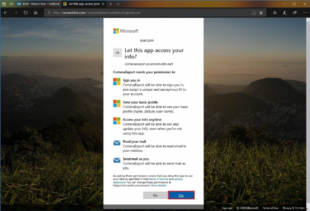Maximize the browser window
310x211 pixels.
pyautogui.click(x=294, y=4)
